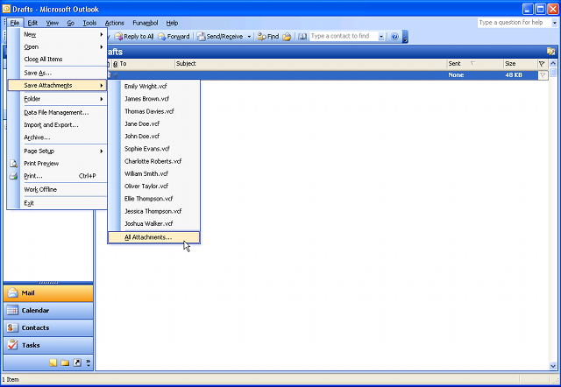Save attachment Thomas Davies.vcf
This screenshot has height=387, width=561.
154,111
